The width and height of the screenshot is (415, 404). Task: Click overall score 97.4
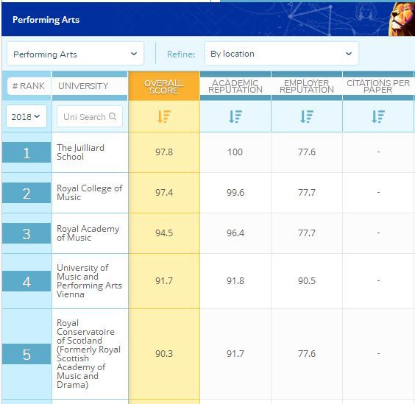click(x=164, y=193)
